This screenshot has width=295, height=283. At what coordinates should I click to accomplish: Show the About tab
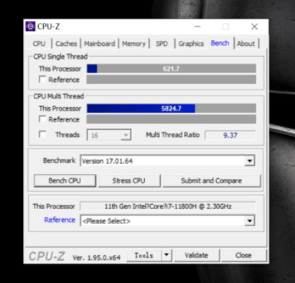pyautogui.click(x=246, y=44)
